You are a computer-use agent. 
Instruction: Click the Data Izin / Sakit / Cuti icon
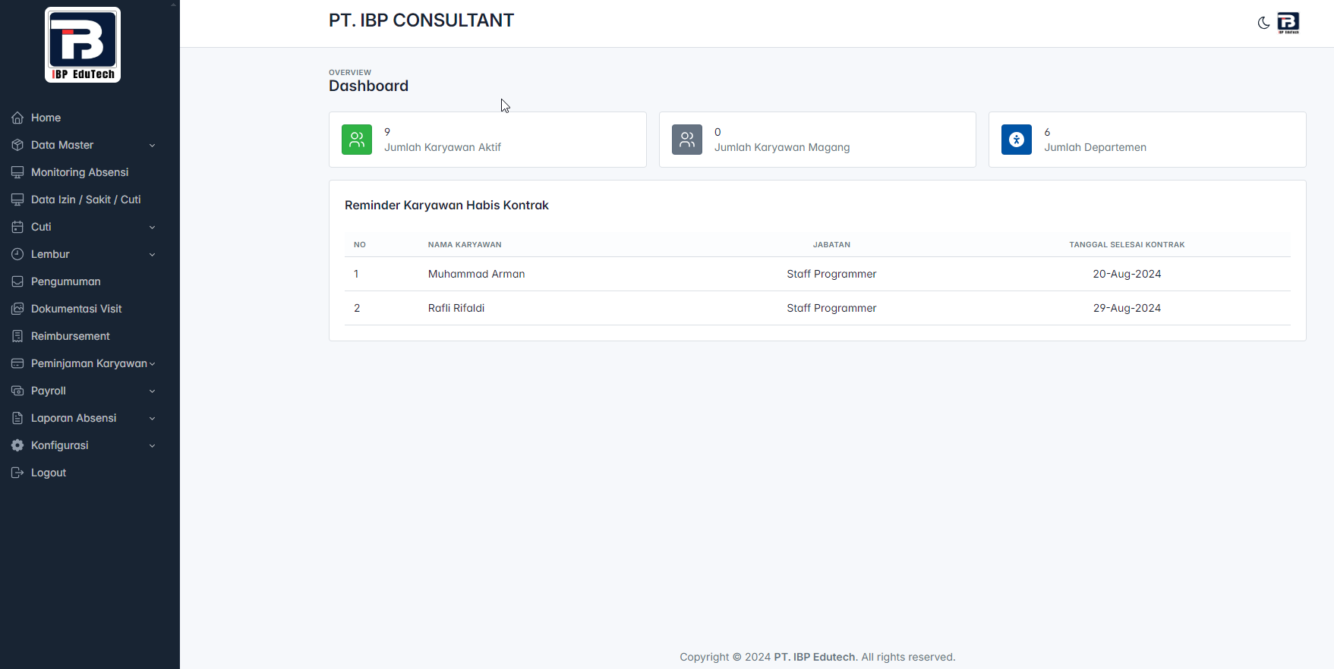pos(17,199)
